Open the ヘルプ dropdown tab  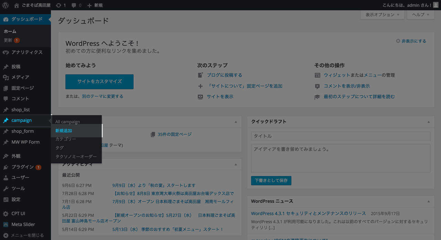point(421,15)
